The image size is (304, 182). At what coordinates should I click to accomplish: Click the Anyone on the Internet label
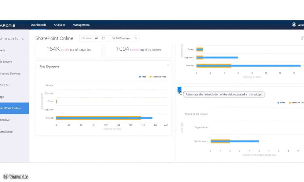pyautogui.click(x=196, y=114)
